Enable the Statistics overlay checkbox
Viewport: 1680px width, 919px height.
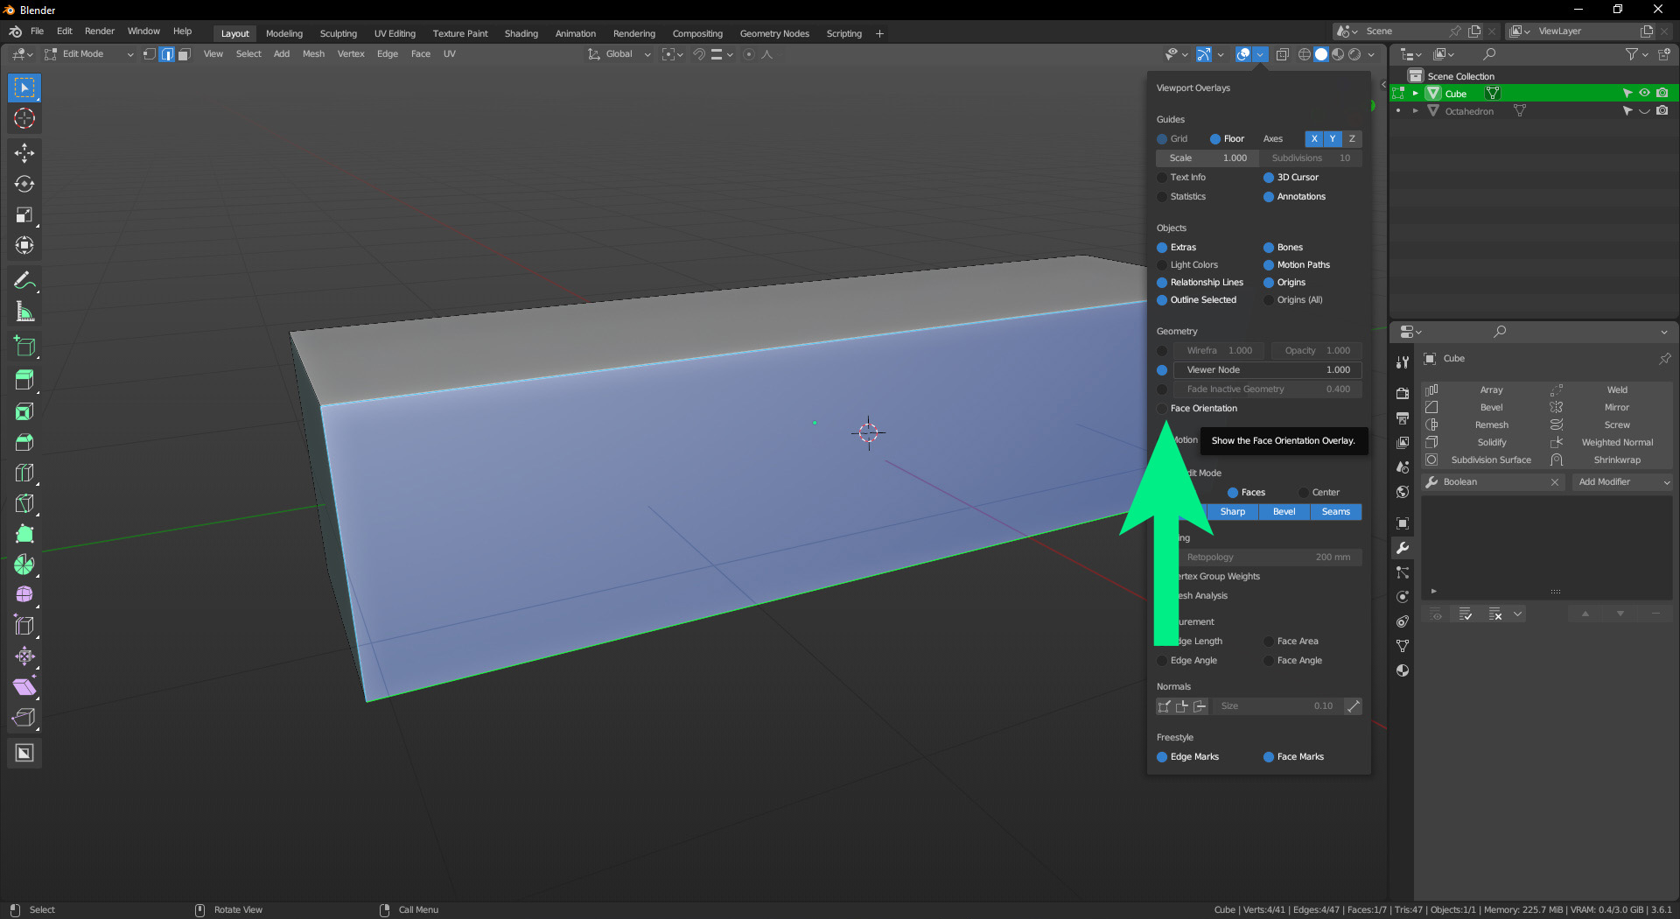pos(1162,197)
